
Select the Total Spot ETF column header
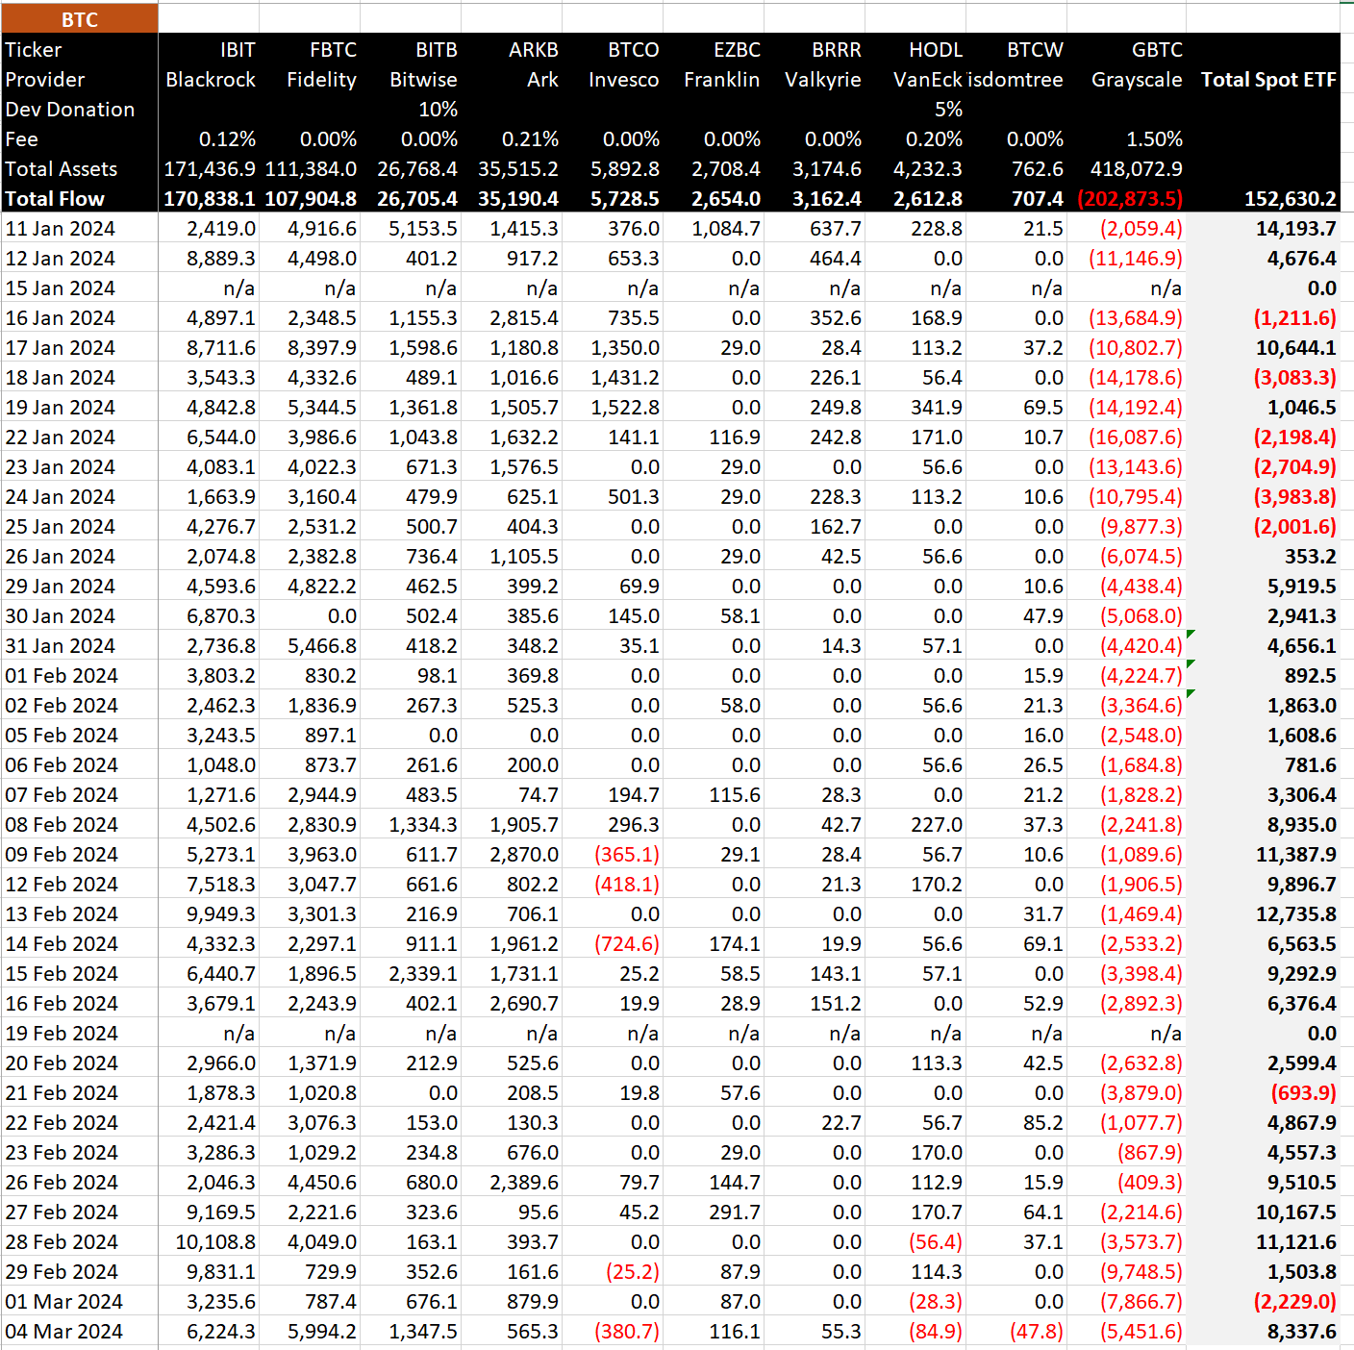(1268, 80)
